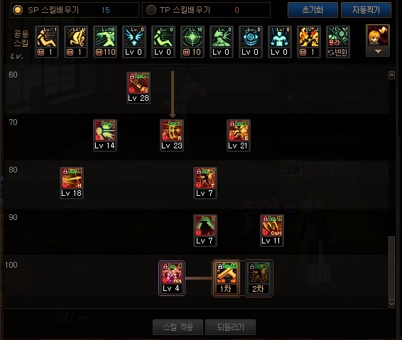Select the 1차 awakening skill icon
Image resolution: width=402 pixels, height=340 pixels.
226,278
